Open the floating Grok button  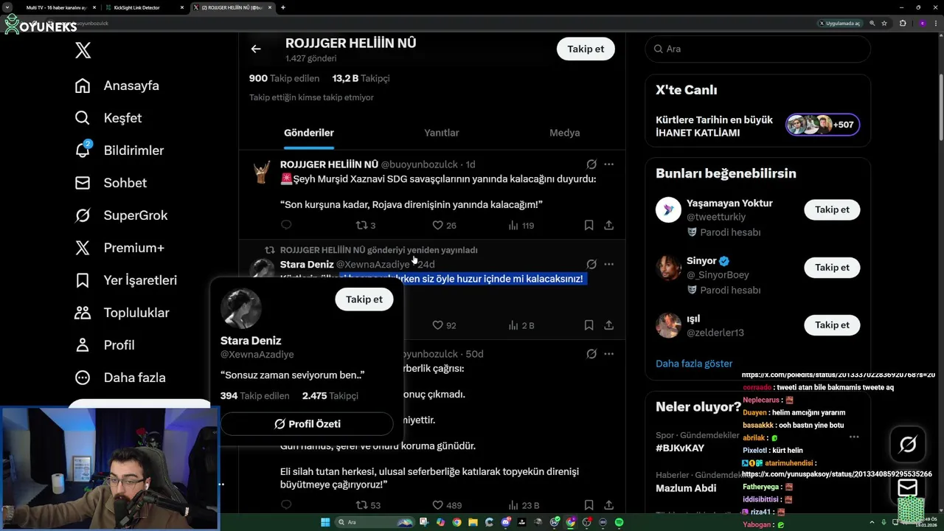pos(908,444)
